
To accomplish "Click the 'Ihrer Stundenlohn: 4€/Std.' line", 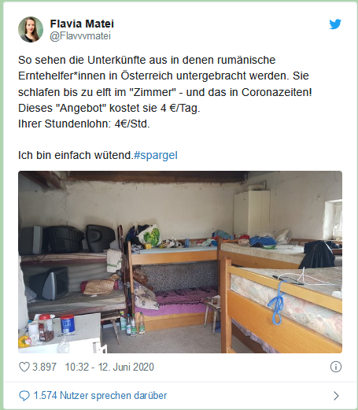I will tap(84, 124).
